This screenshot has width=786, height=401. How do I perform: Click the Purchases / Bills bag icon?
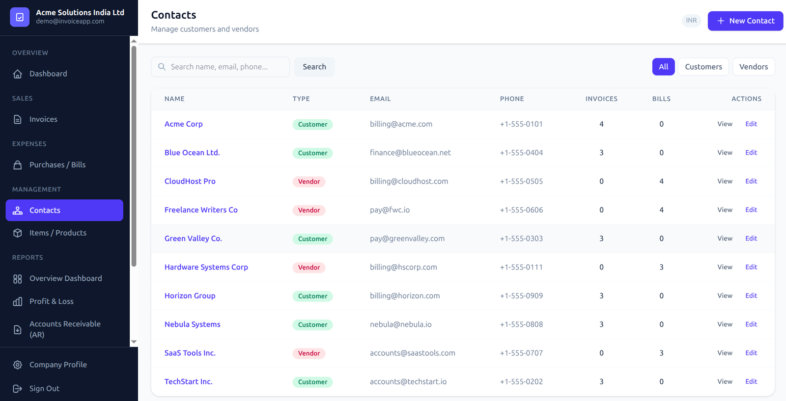(18, 165)
